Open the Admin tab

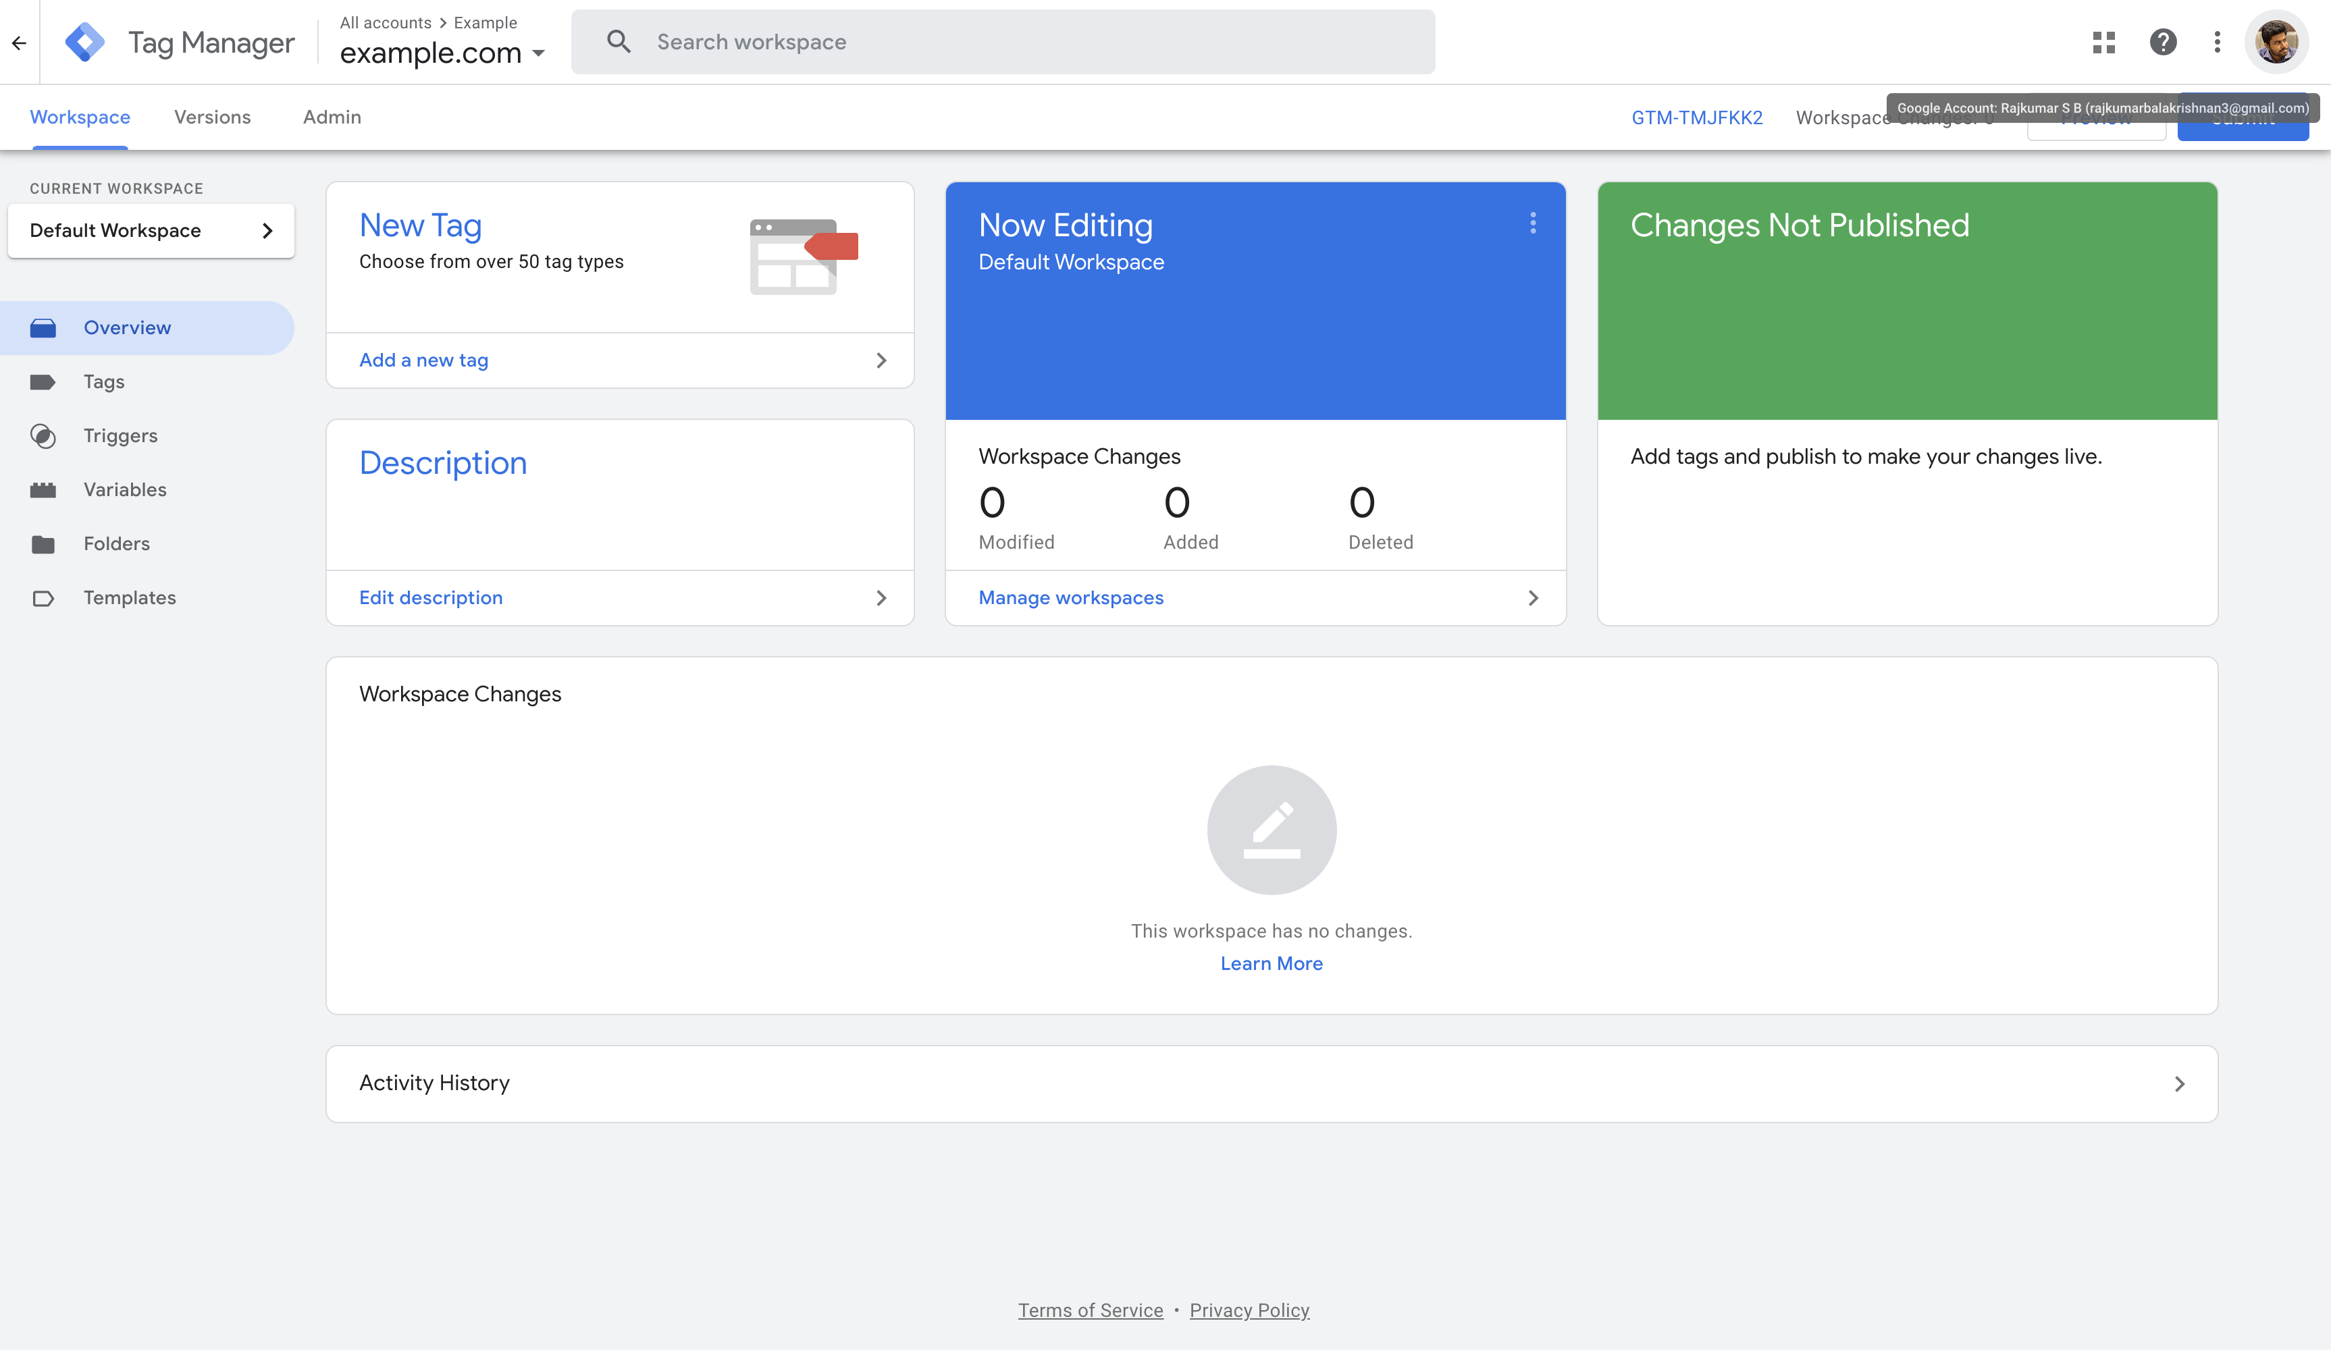(331, 117)
